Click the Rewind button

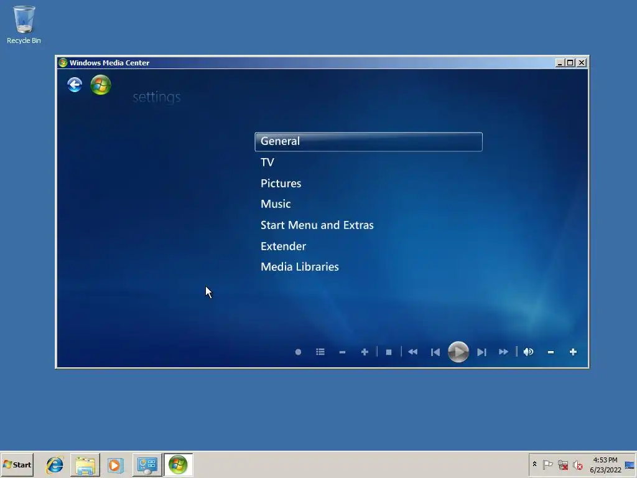[413, 352]
